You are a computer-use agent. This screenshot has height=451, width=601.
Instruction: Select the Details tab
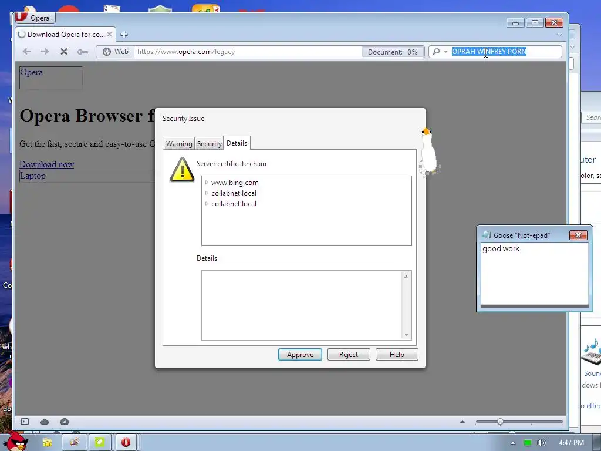tap(237, 143)
